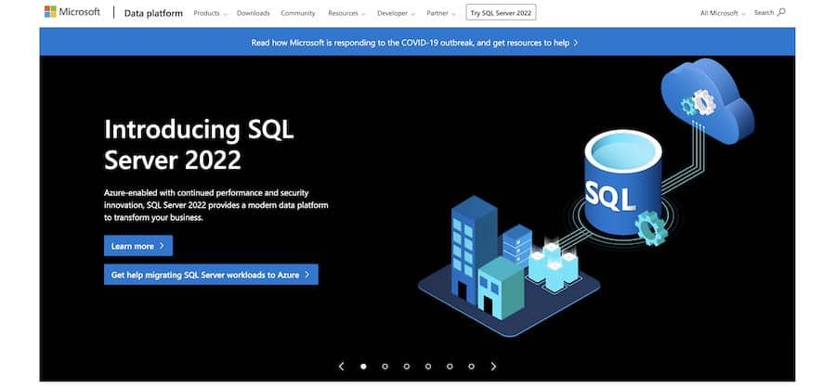
Task: Go to Data platform home link
Action: 153,13
